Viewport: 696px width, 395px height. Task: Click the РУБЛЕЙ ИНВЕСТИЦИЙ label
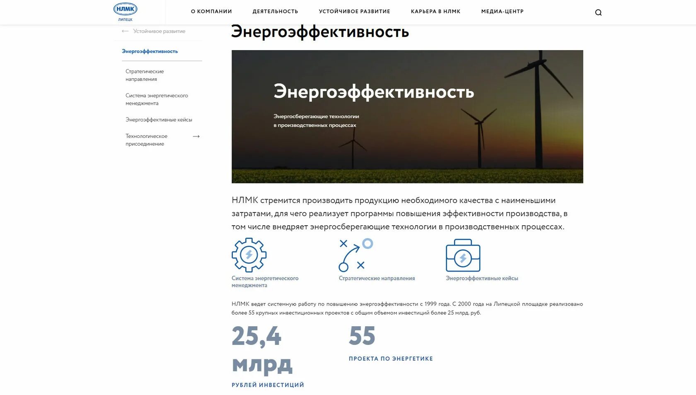click(x=268, y=385)
